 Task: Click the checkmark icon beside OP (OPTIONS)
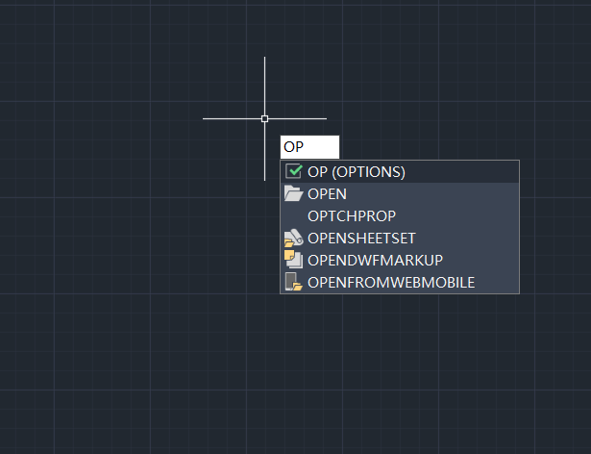click(294, 172)
